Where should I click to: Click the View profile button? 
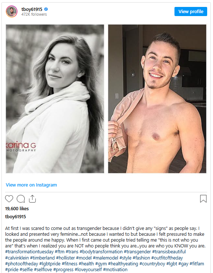pyautogui.click(x=190, y=11)
